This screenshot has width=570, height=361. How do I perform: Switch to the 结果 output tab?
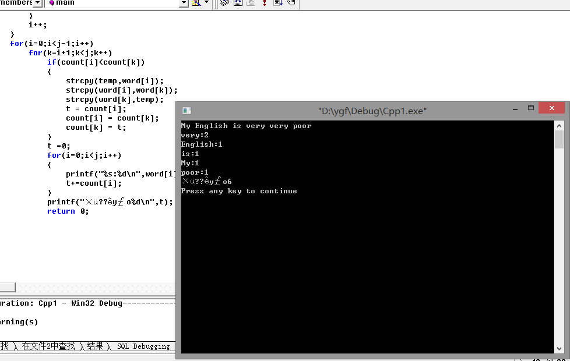point(95,346)
